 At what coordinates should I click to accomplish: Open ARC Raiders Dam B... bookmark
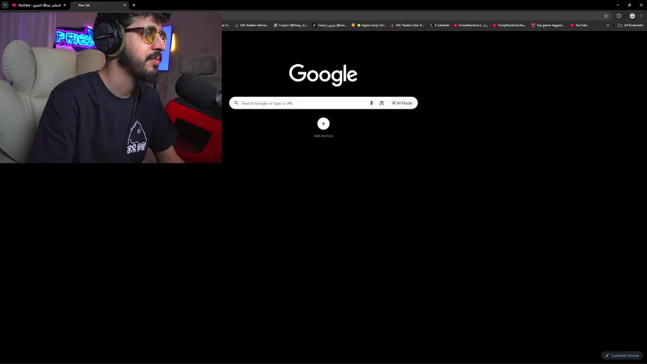click(x=407, y=25)
